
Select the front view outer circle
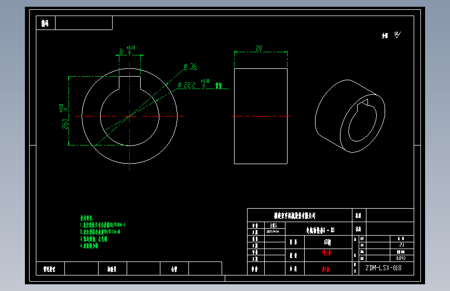pos(130,116)
